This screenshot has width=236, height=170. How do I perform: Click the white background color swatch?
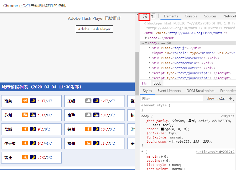pos(174,142)
